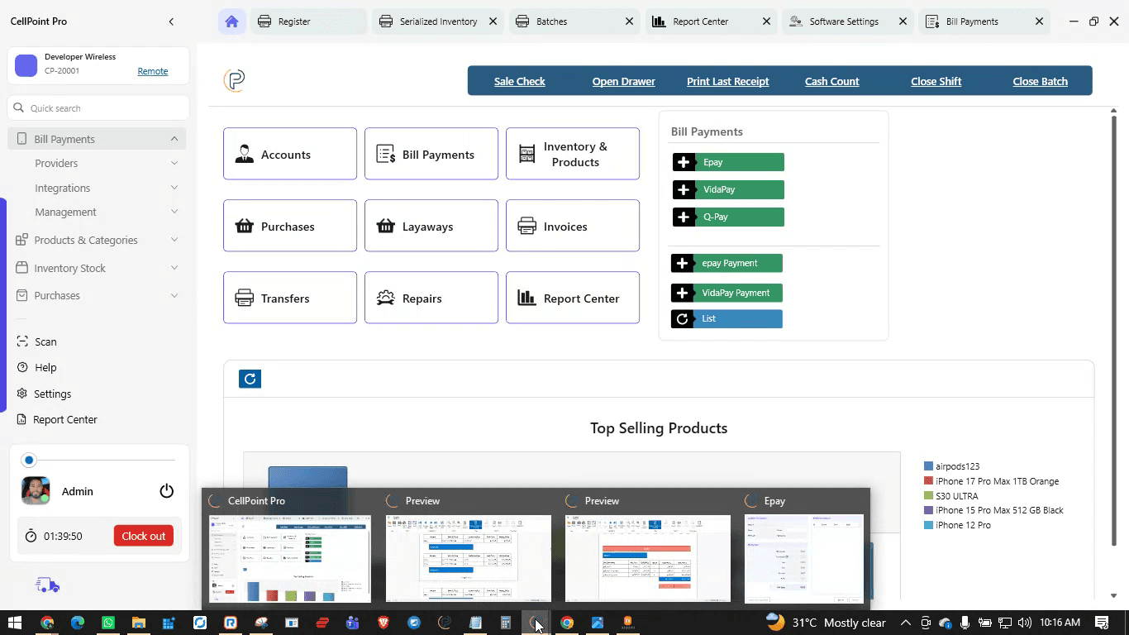Open the Calculator from the taskbar
This screenshot has height=635, width=1129.
[x=506, y=623]
